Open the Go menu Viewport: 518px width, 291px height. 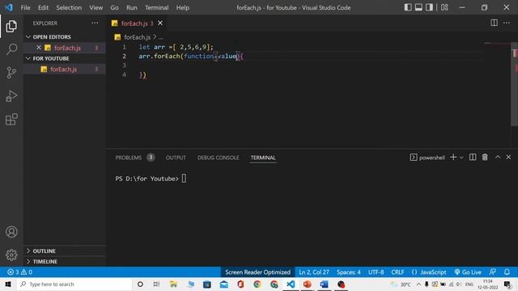(114, 7)
